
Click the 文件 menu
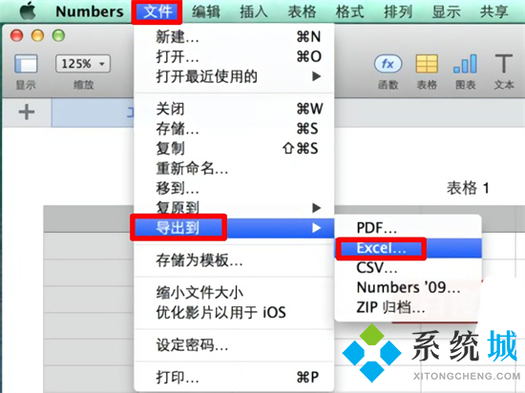click(157, 11)
